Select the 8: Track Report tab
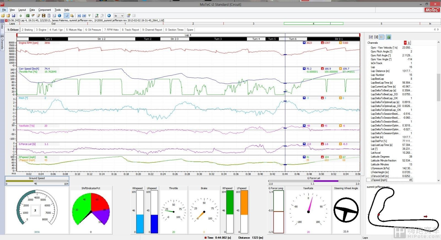 click(130, 30)
